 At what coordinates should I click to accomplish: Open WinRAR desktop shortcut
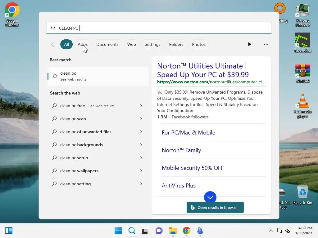[x=302, y=73]
